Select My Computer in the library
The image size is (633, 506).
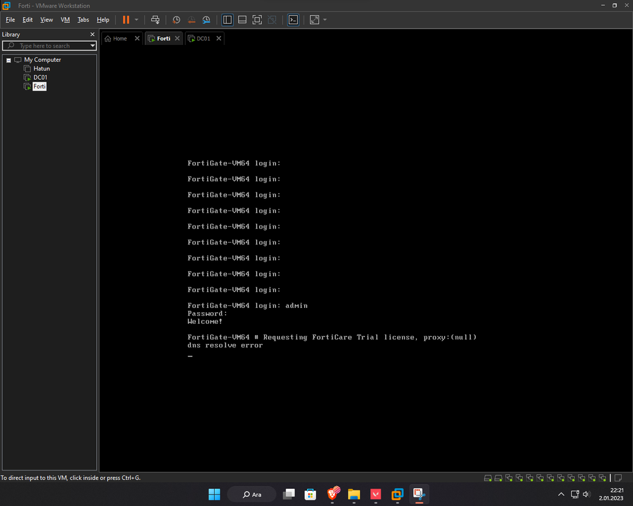coord(42,60)
